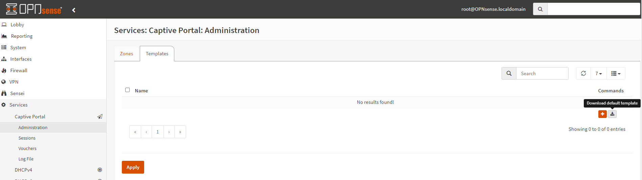Switch to the Zones tab
The width and height of the screenshot is (642, 180).
(x=127, y=54)
